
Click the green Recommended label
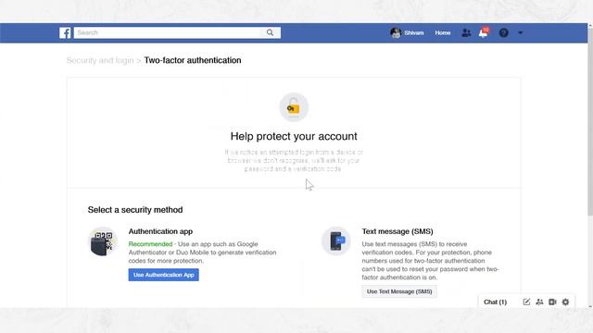point(150,244)
